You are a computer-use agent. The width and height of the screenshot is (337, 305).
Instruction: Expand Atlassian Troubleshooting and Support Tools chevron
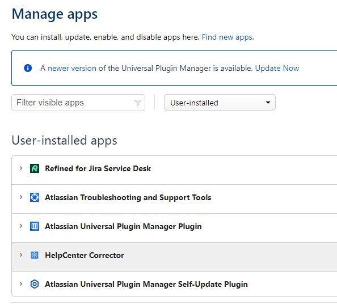pos(21,197)
